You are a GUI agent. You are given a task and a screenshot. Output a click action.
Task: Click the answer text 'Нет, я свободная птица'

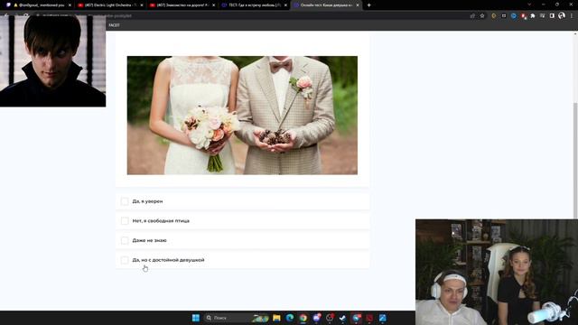click(x=161, y=220)
